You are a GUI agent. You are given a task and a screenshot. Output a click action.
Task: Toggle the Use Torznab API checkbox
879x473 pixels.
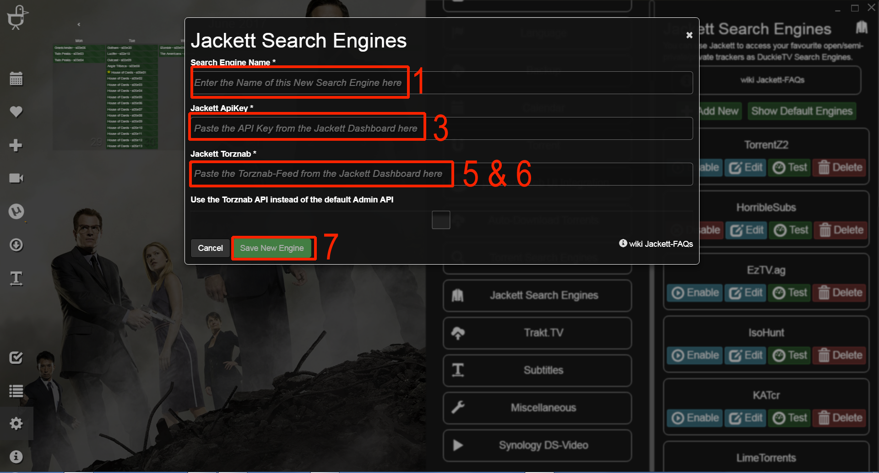(441, 220)
